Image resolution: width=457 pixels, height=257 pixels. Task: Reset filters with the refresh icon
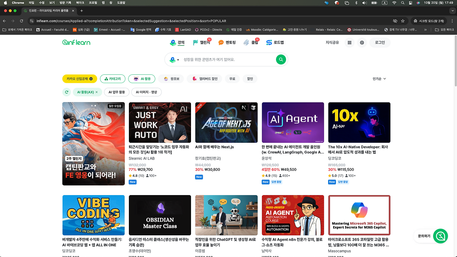66,92
